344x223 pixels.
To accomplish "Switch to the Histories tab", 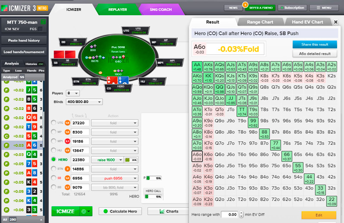I will 34,64.
